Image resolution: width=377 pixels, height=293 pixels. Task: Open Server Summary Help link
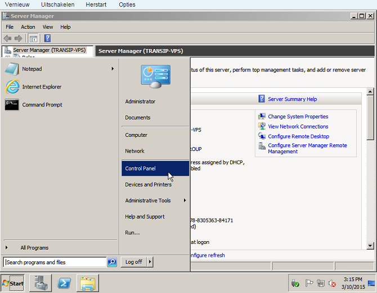click(x=293, y=99)
